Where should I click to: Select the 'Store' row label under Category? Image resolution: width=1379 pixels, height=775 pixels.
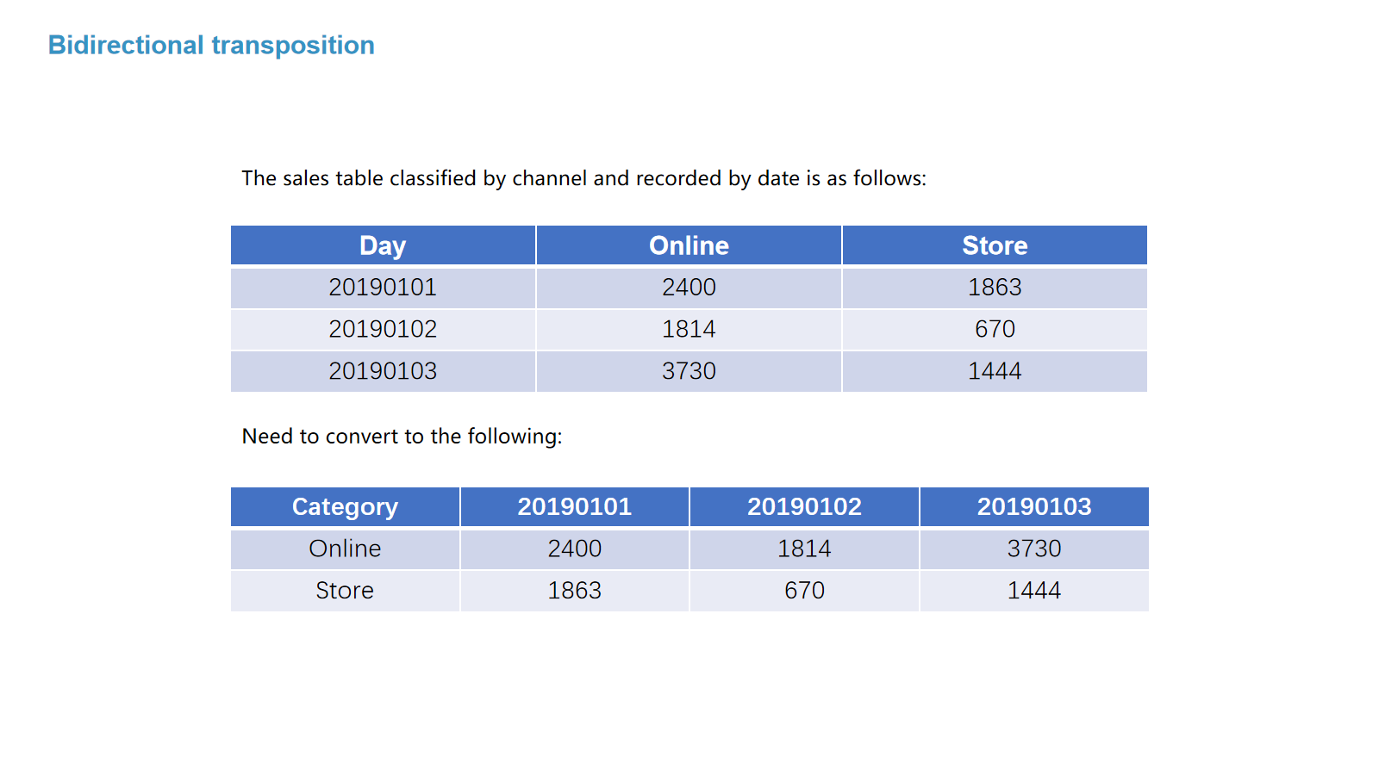(345, 591)
